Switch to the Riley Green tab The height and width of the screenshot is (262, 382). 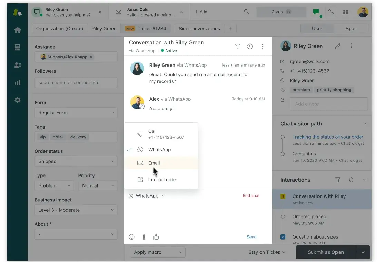104,29
